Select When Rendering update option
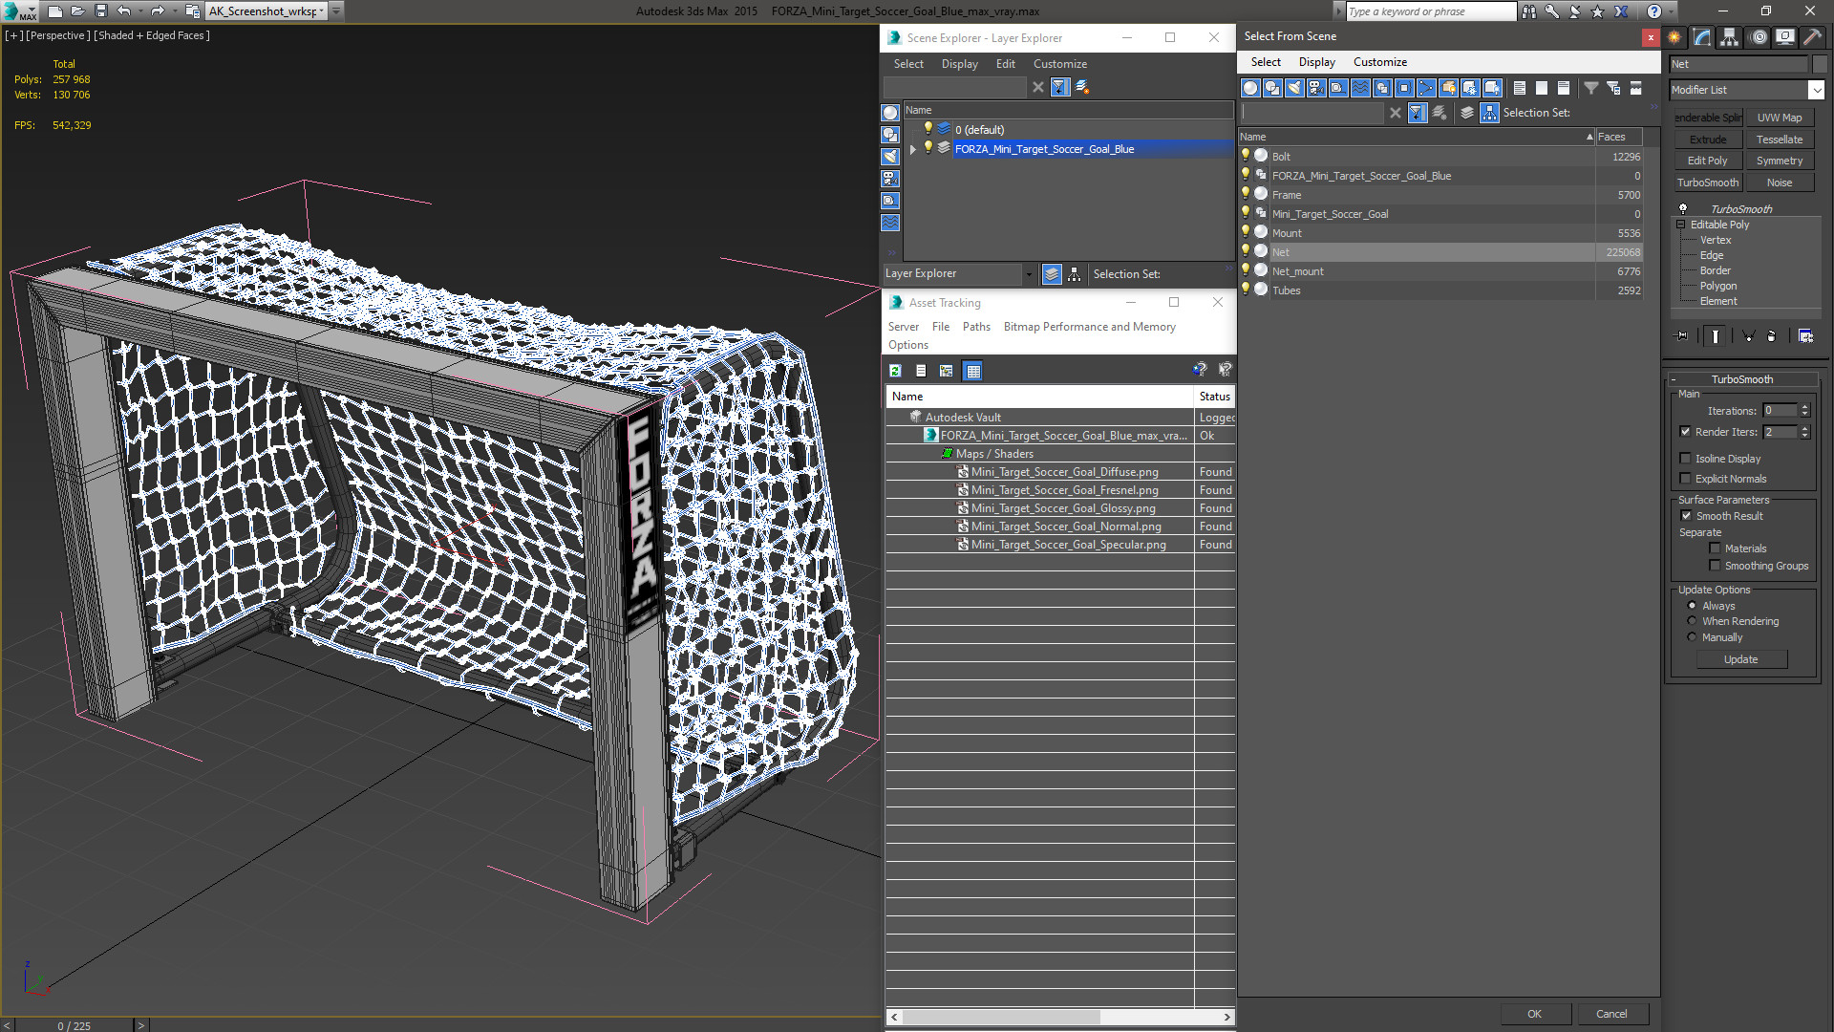Viewport: 1834px width, 1032px height. pyautogui.click(x=1692, y=621)
